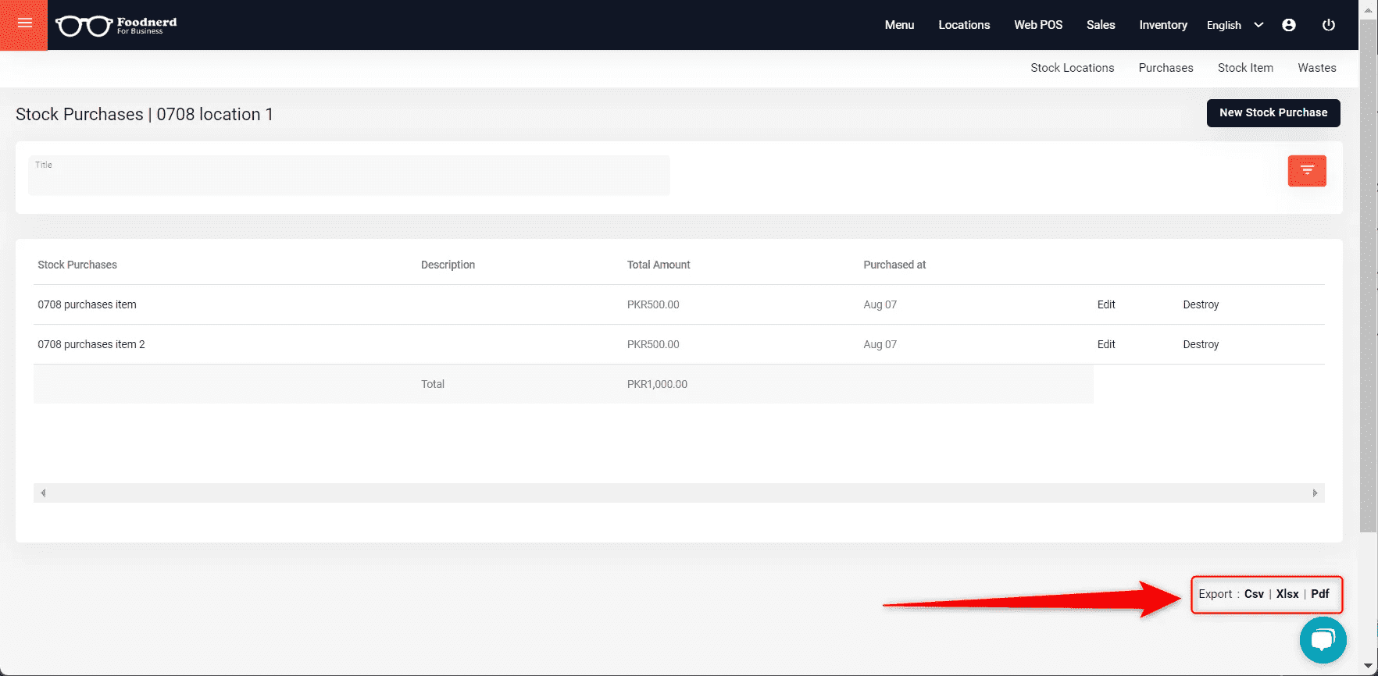Image resolution: width=1378 pixels, height=676 pixels.
Task: Click the 'Stock Purchases | 0708 location 1' heading
Action: [x=145, y=114]
